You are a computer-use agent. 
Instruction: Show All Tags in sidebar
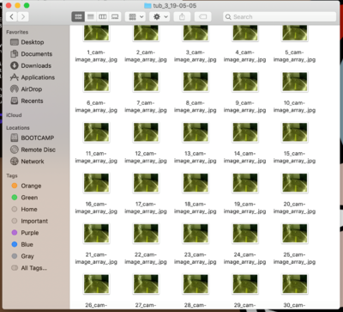pos(29,268)
